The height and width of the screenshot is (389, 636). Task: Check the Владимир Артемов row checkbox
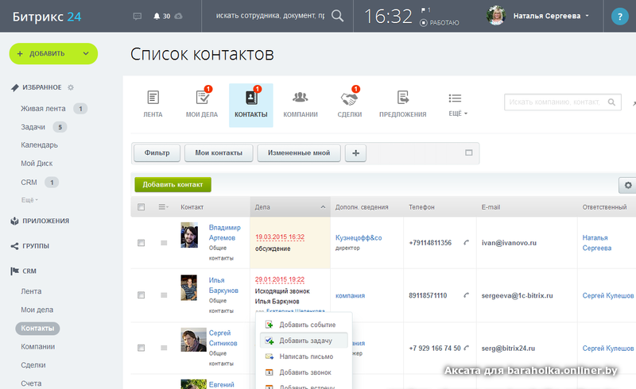(142, 243)
